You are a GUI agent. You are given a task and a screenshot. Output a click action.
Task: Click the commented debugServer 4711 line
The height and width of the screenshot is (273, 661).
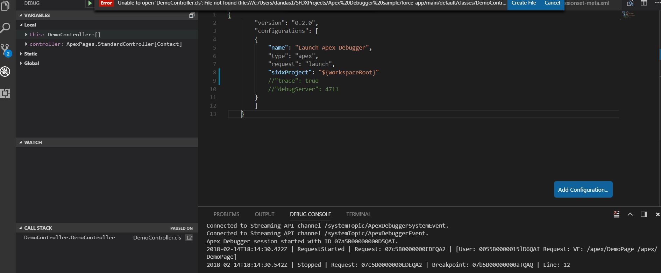click(303, 89)
